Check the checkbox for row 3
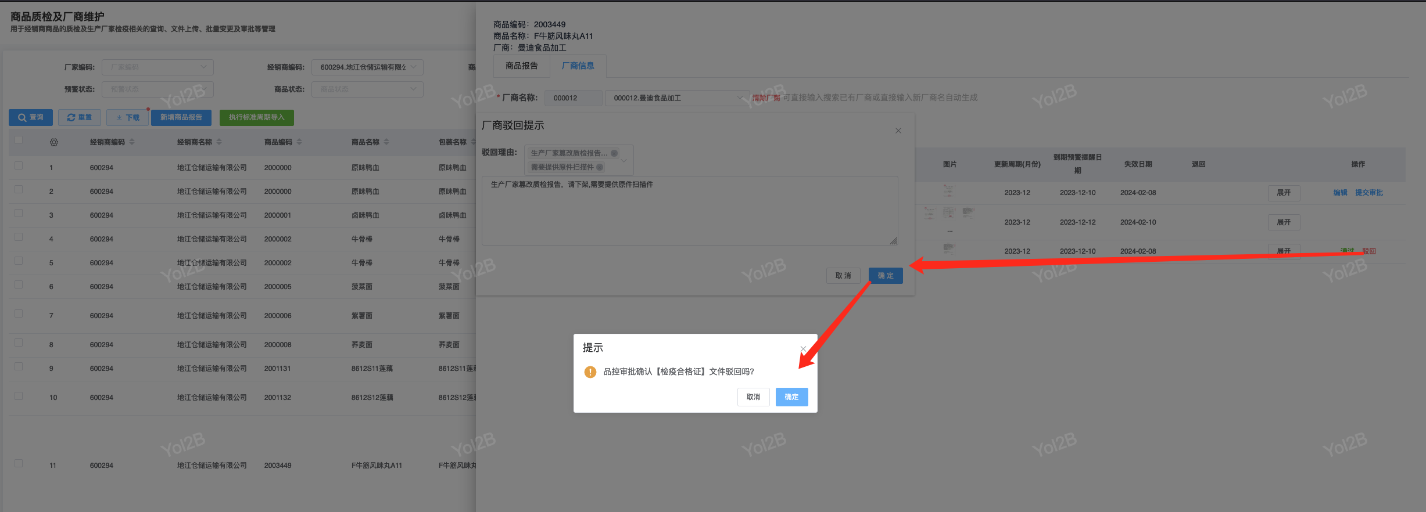The height and width of the screenshot is (512, 1426). [19, 213]
